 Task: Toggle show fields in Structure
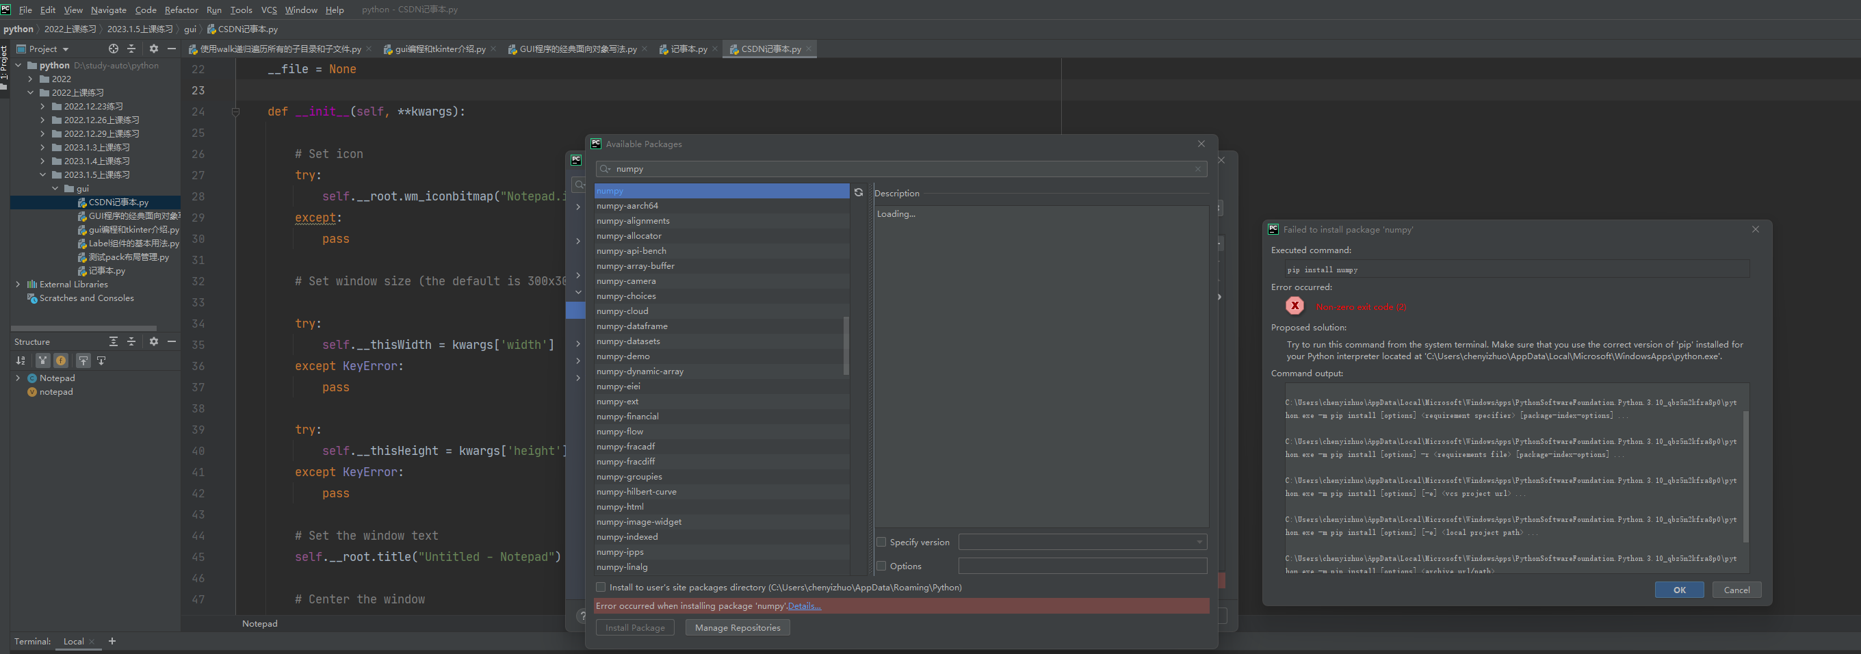[x=61, y=360]
